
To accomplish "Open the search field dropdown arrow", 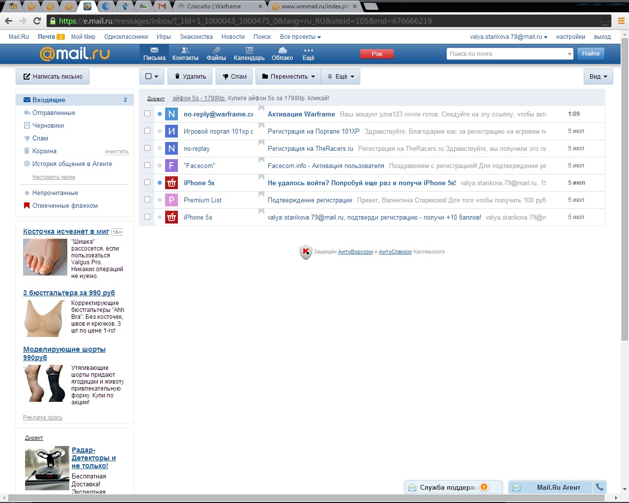I will point(569,54).
